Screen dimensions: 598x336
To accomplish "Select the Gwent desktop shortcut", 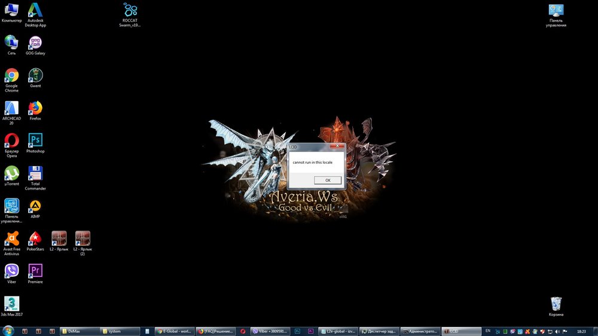I will pos(35,76).
